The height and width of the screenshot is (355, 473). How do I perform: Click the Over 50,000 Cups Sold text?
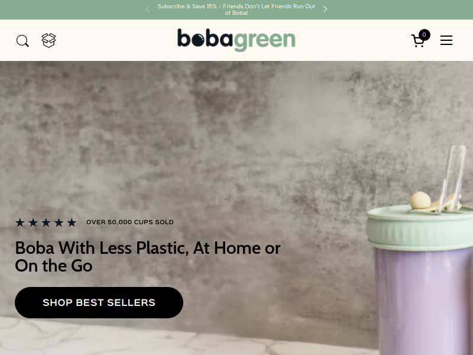coord(129,222)
